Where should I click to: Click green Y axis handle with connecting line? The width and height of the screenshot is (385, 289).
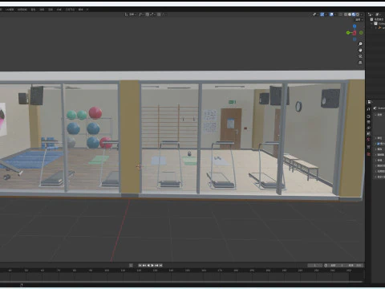click(x=348, y=33)
